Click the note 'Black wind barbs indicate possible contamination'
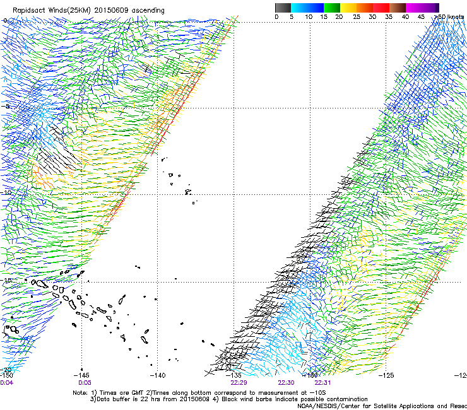Screen dimensions: 467x410 (290, 399)
